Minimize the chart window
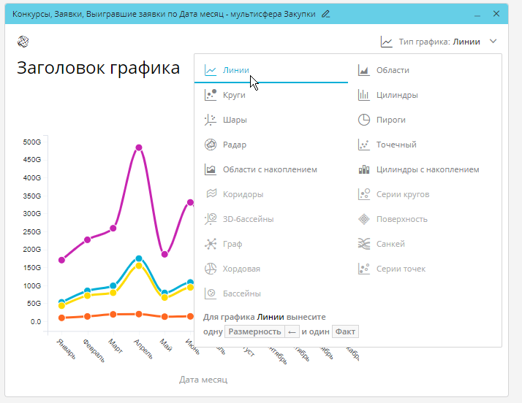 pos(477,14)
